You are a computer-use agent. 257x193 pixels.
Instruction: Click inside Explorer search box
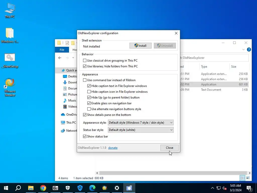point(214,58)
